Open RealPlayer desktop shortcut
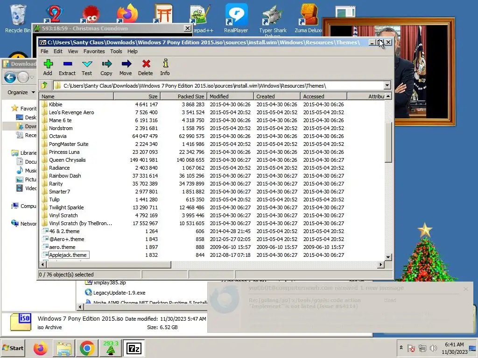Image resolution: width=478 pixels, height=358 pixels. tap(236, 18)
